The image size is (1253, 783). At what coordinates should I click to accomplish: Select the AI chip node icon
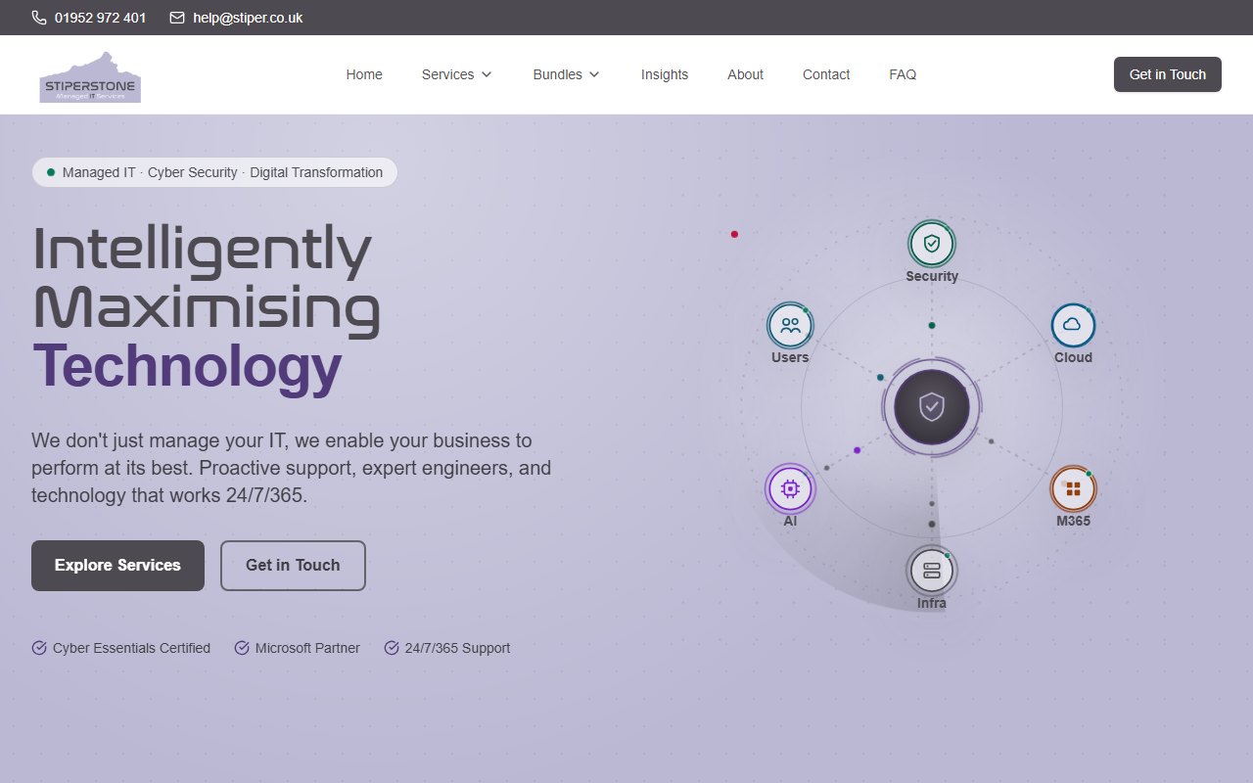[790, 487]
